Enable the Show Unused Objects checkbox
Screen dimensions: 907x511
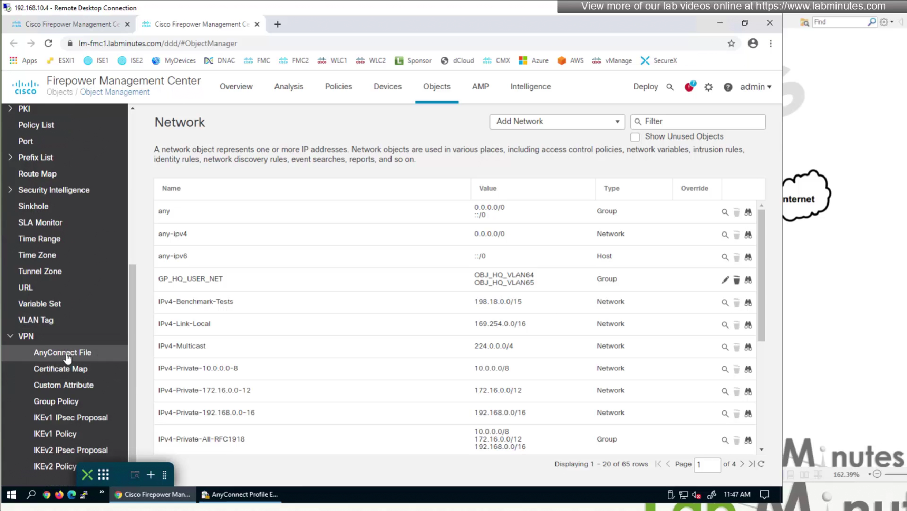tap(635, 137)
